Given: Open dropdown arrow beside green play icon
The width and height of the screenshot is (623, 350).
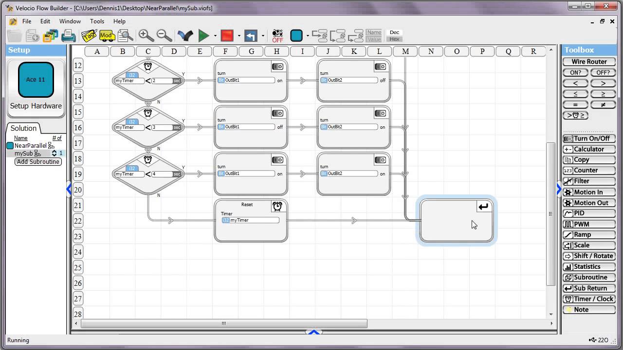Looking at the screenshot, I should pyautogui.click(x=215, y=36).
